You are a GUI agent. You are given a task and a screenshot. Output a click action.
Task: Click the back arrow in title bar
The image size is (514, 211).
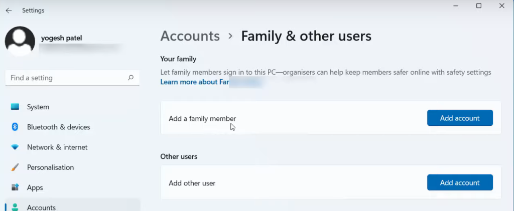(9, 10)
